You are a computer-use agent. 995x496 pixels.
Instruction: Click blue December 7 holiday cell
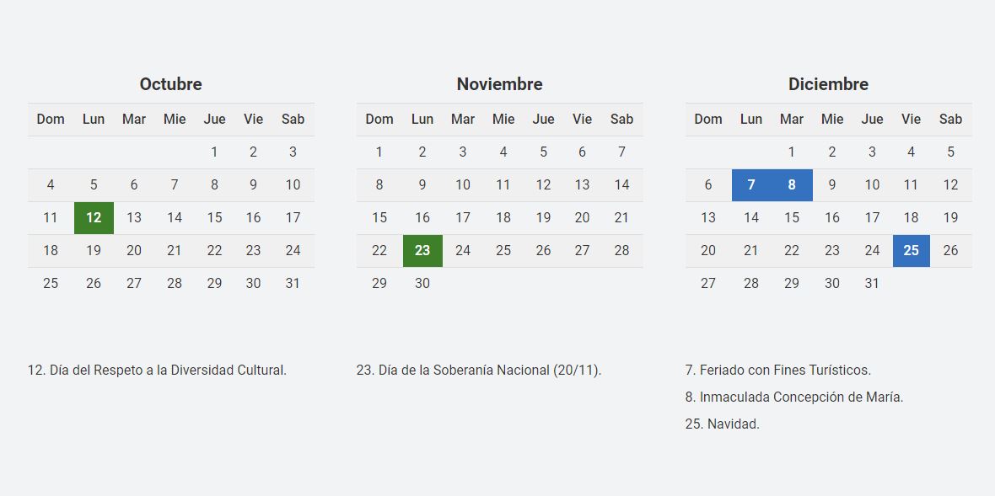(x=751, y=185)
